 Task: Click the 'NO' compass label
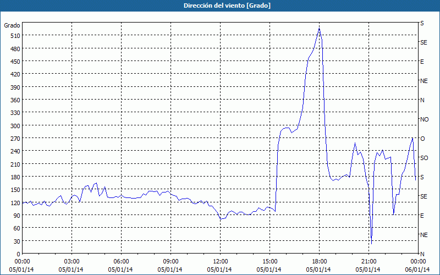click(x=425, y=119)
